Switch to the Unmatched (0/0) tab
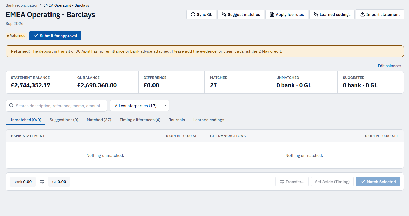The width and height of the screenshot is (409, 216). coord(25,120)
